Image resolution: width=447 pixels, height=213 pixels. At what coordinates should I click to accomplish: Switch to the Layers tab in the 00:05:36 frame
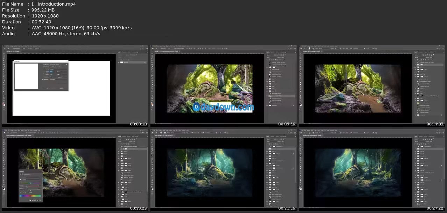pos(268,52)
